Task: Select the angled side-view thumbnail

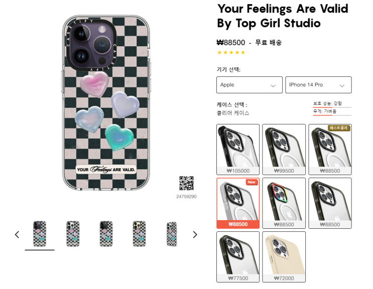Action: 172,234
